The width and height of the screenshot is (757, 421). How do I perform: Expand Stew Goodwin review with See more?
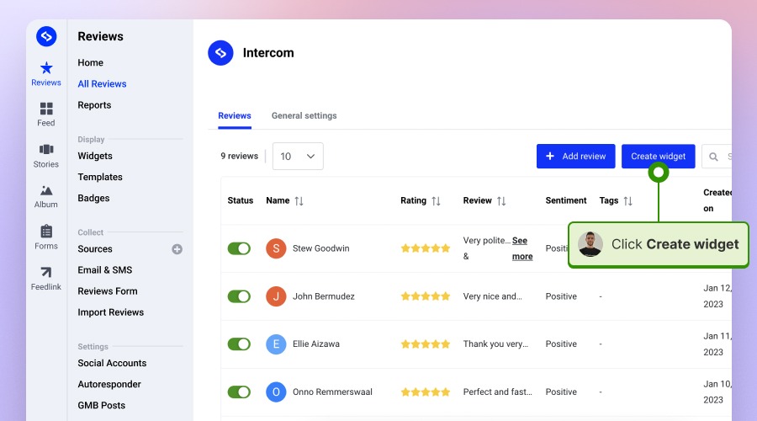click(x=521, y=248)
